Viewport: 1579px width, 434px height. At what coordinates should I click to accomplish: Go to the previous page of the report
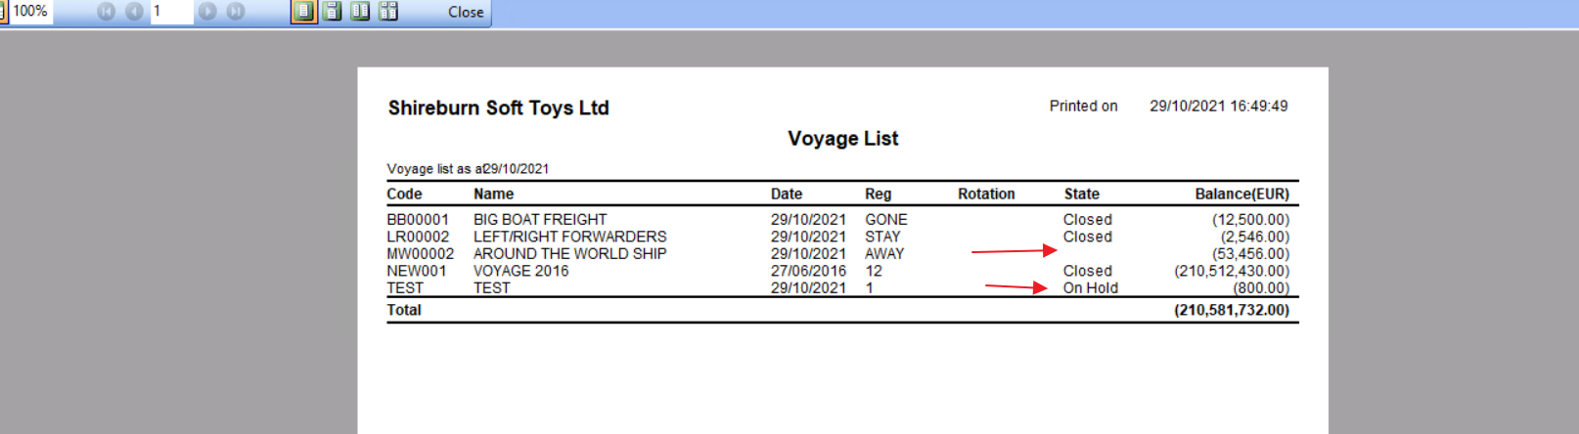point(134,12)
